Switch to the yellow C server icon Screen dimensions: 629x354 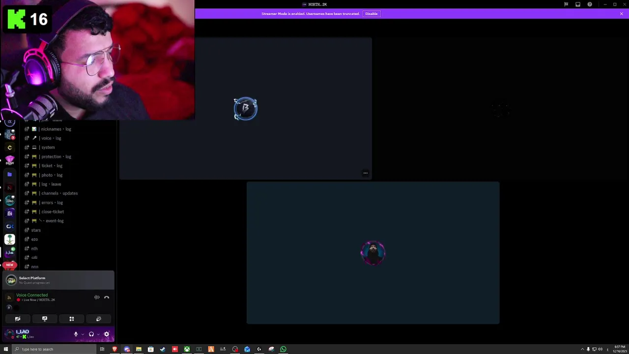coord(10,147)
